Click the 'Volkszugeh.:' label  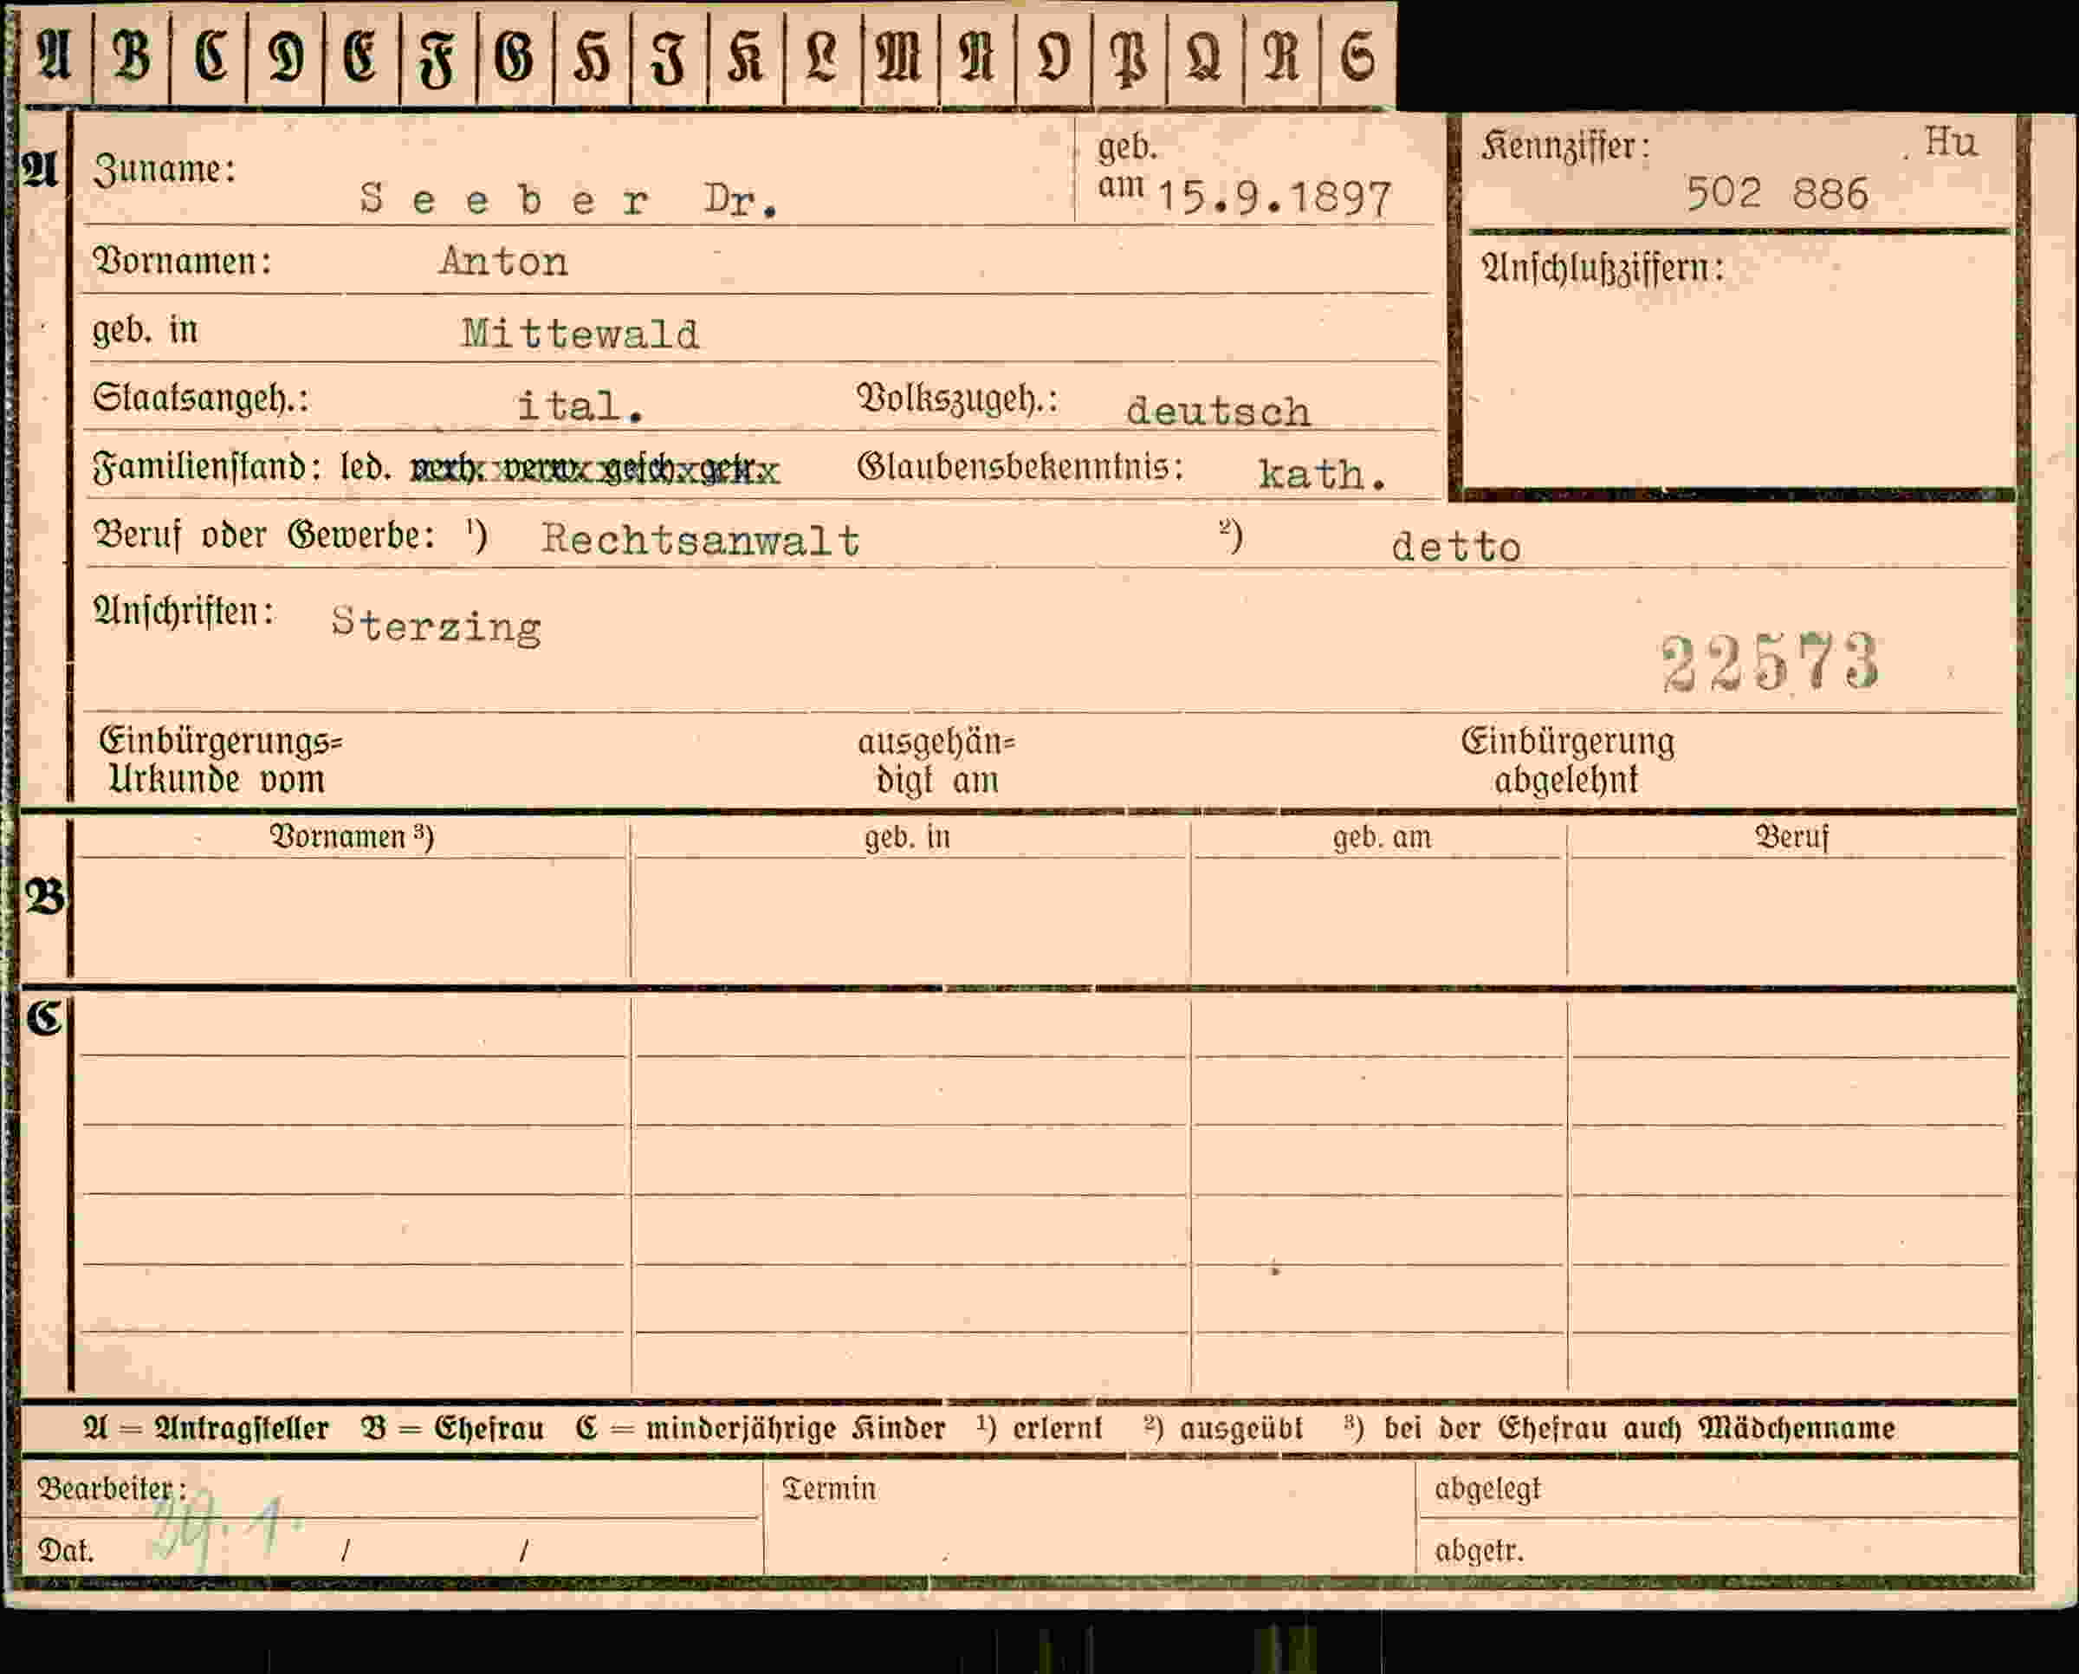[957, 399]
